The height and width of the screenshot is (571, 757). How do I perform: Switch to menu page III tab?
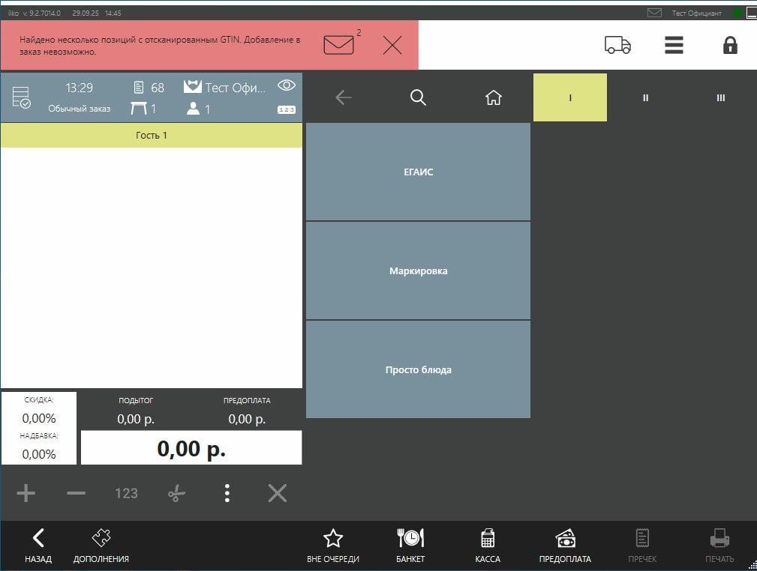tap(720, 97)
